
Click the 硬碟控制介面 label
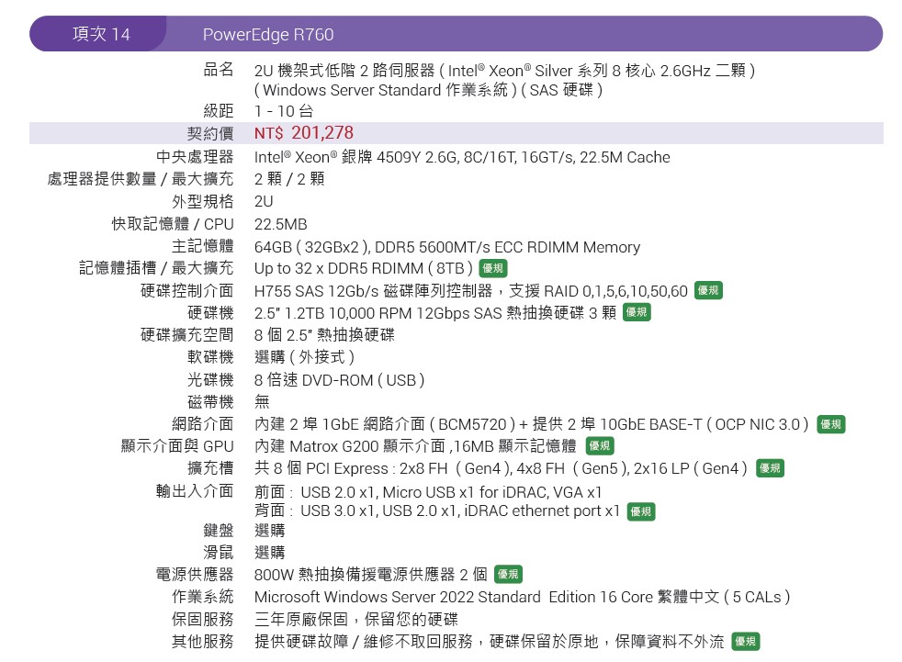pyautogui.click(x=187, y=291)
